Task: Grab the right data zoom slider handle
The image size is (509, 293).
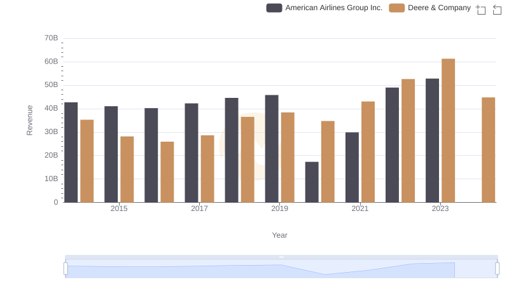Action: (x=498, y=269)
